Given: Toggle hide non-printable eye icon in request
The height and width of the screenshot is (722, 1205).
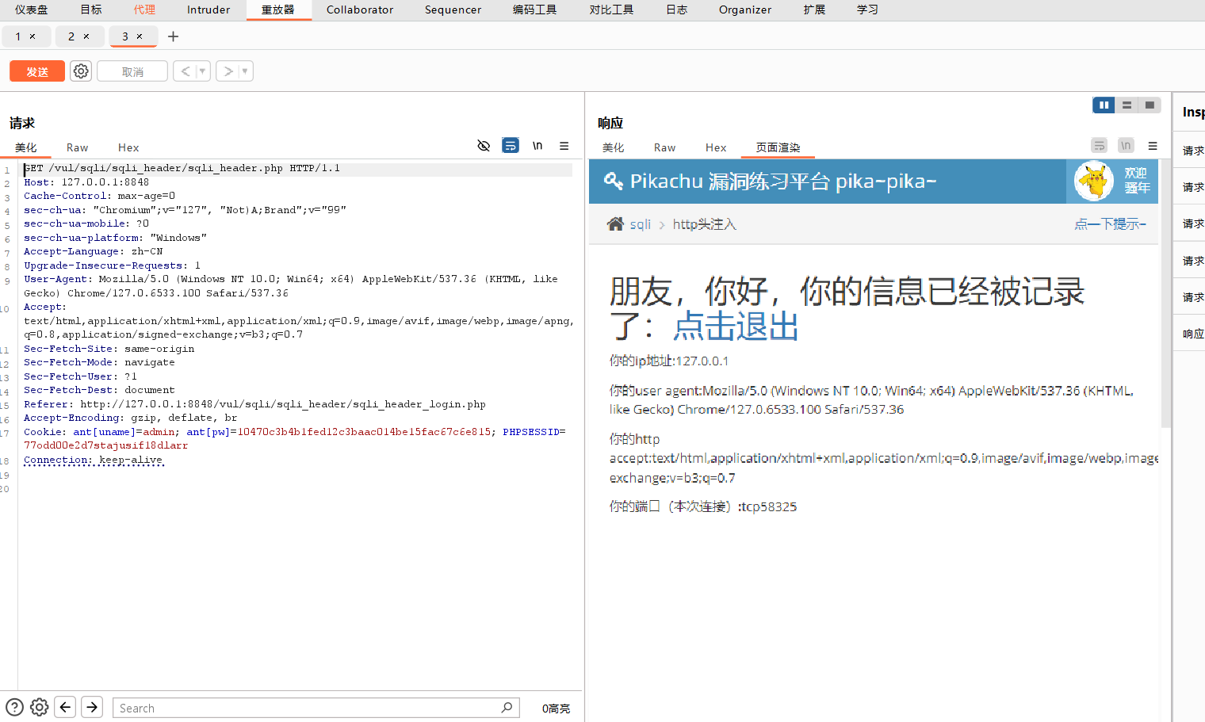Looking at the screenshot, I should [x=484, y=146].
